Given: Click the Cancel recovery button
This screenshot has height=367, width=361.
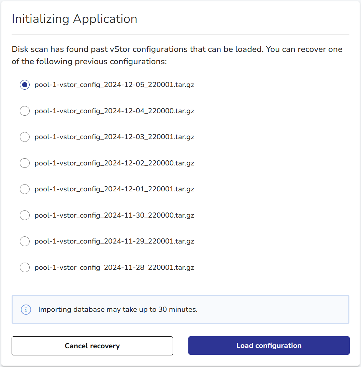Looking at the screenshot, I should [92, 346].
